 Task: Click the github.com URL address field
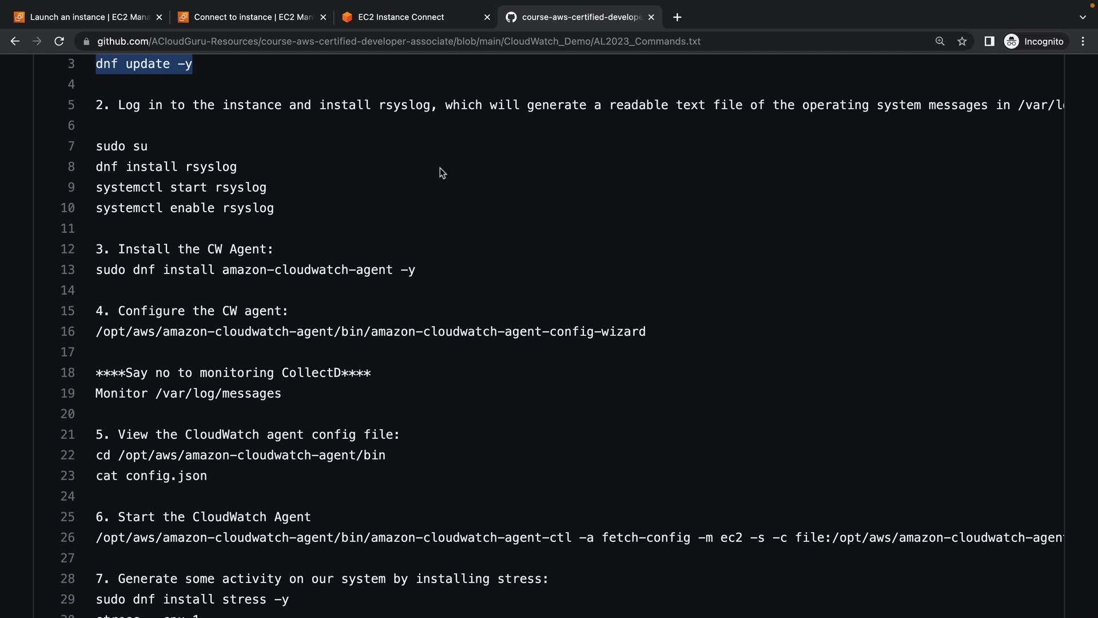tap(399, 41)
